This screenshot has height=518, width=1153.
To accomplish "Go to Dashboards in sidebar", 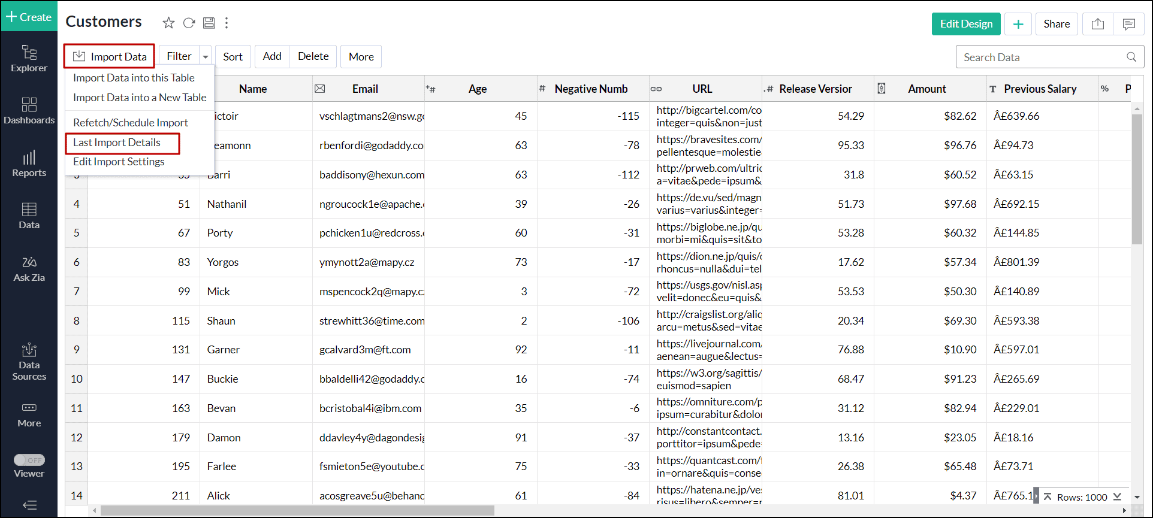I will point(29,111).
